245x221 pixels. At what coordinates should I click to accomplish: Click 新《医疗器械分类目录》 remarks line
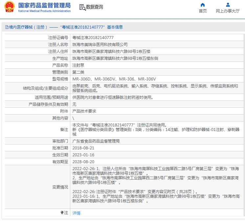click(156, 132)
